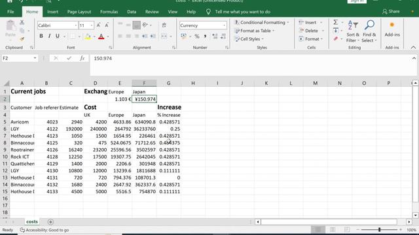
Task: Toggle Italic formatting
Action: pyautogui.click(x=49, y=36)
